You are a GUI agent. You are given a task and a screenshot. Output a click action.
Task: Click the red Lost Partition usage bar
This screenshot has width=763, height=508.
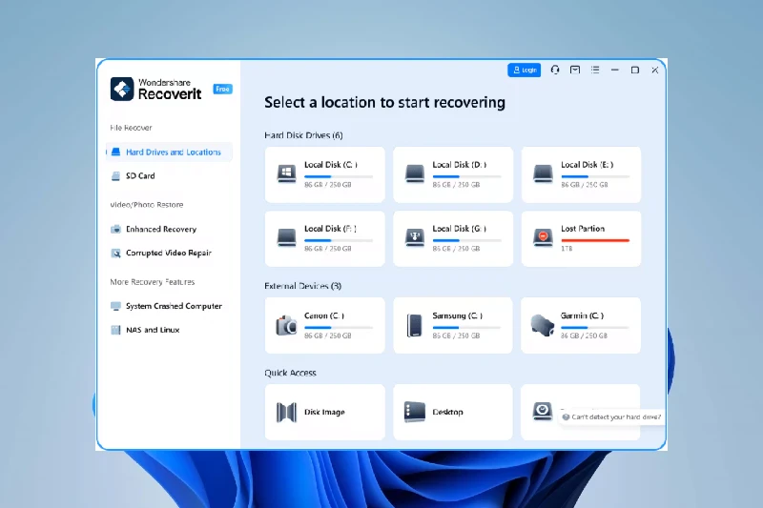point(595,240)
